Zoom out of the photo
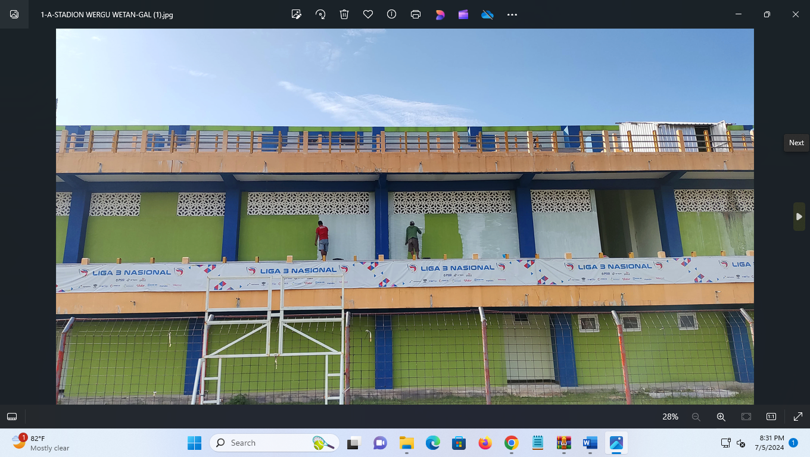Image resolution: width=810 pixels, height=457 pixels. click(696, 417)
